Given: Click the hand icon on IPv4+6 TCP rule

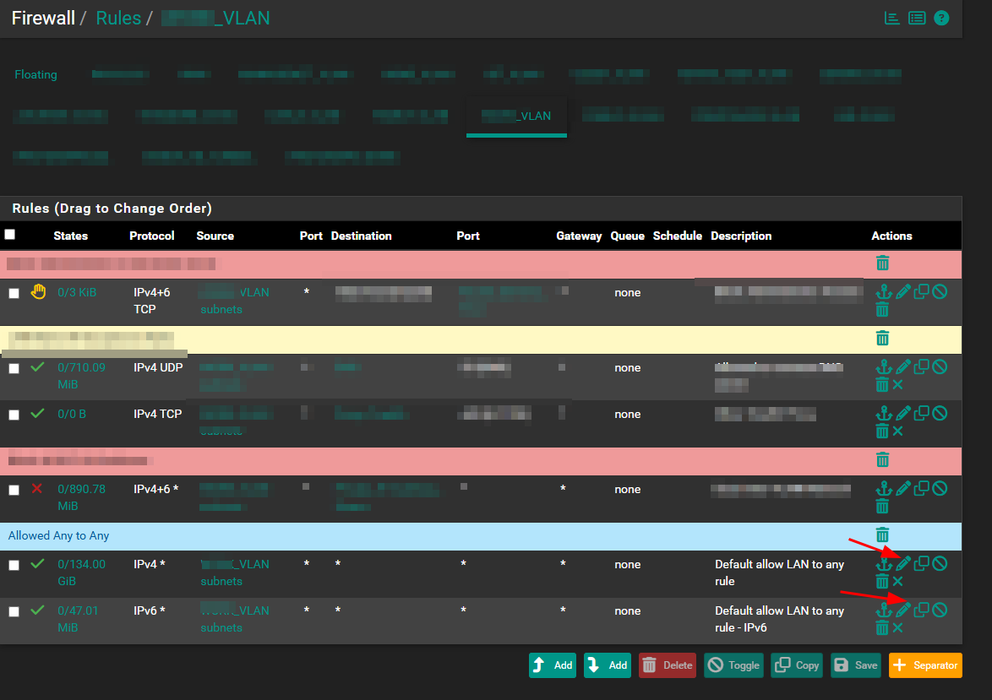Looking at the screenshot, I should click(38, 291).
